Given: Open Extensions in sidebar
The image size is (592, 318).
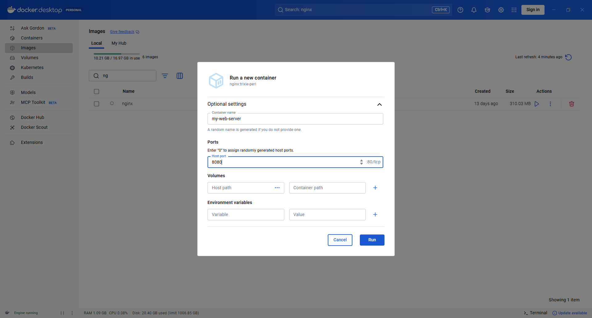Looking at the screenshot, I should coord(39,142).
